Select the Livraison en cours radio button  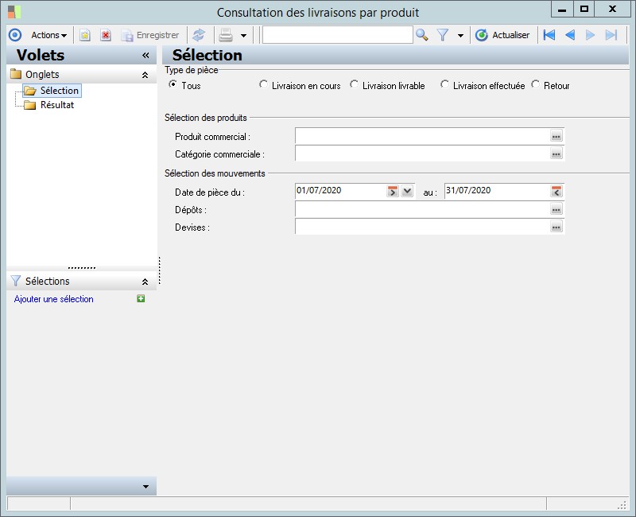(x=263, y=84)
